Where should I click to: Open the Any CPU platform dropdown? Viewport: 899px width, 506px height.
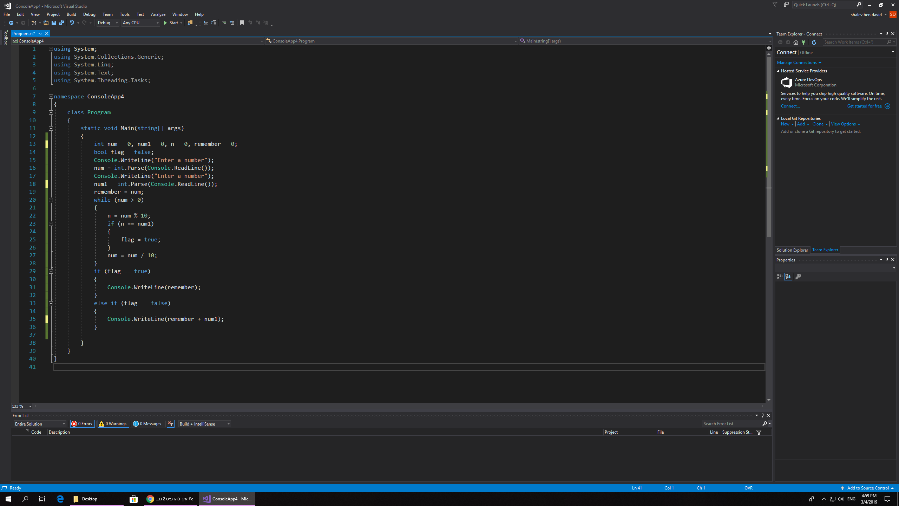140,23
